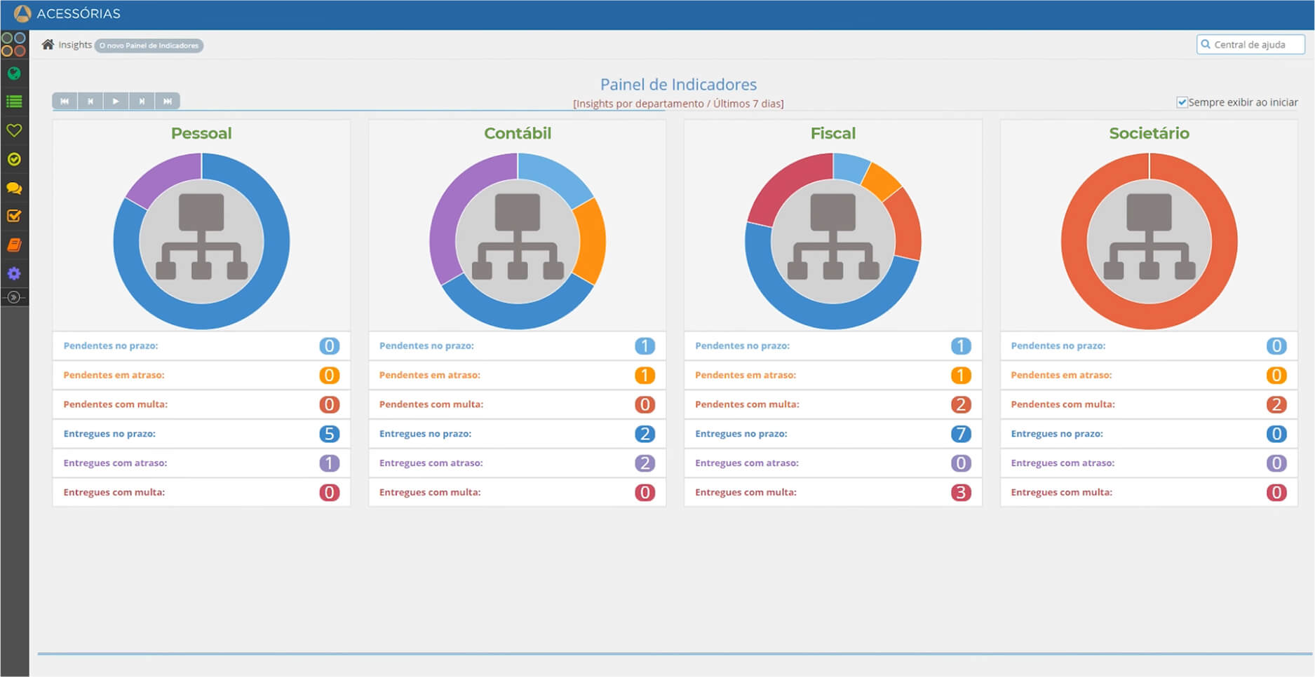The width and height of the screenshot is (1315, 677).
Task: Click the org-chart icon in Societário donut
Action: pyautogui.click(x=1149, y=237)
